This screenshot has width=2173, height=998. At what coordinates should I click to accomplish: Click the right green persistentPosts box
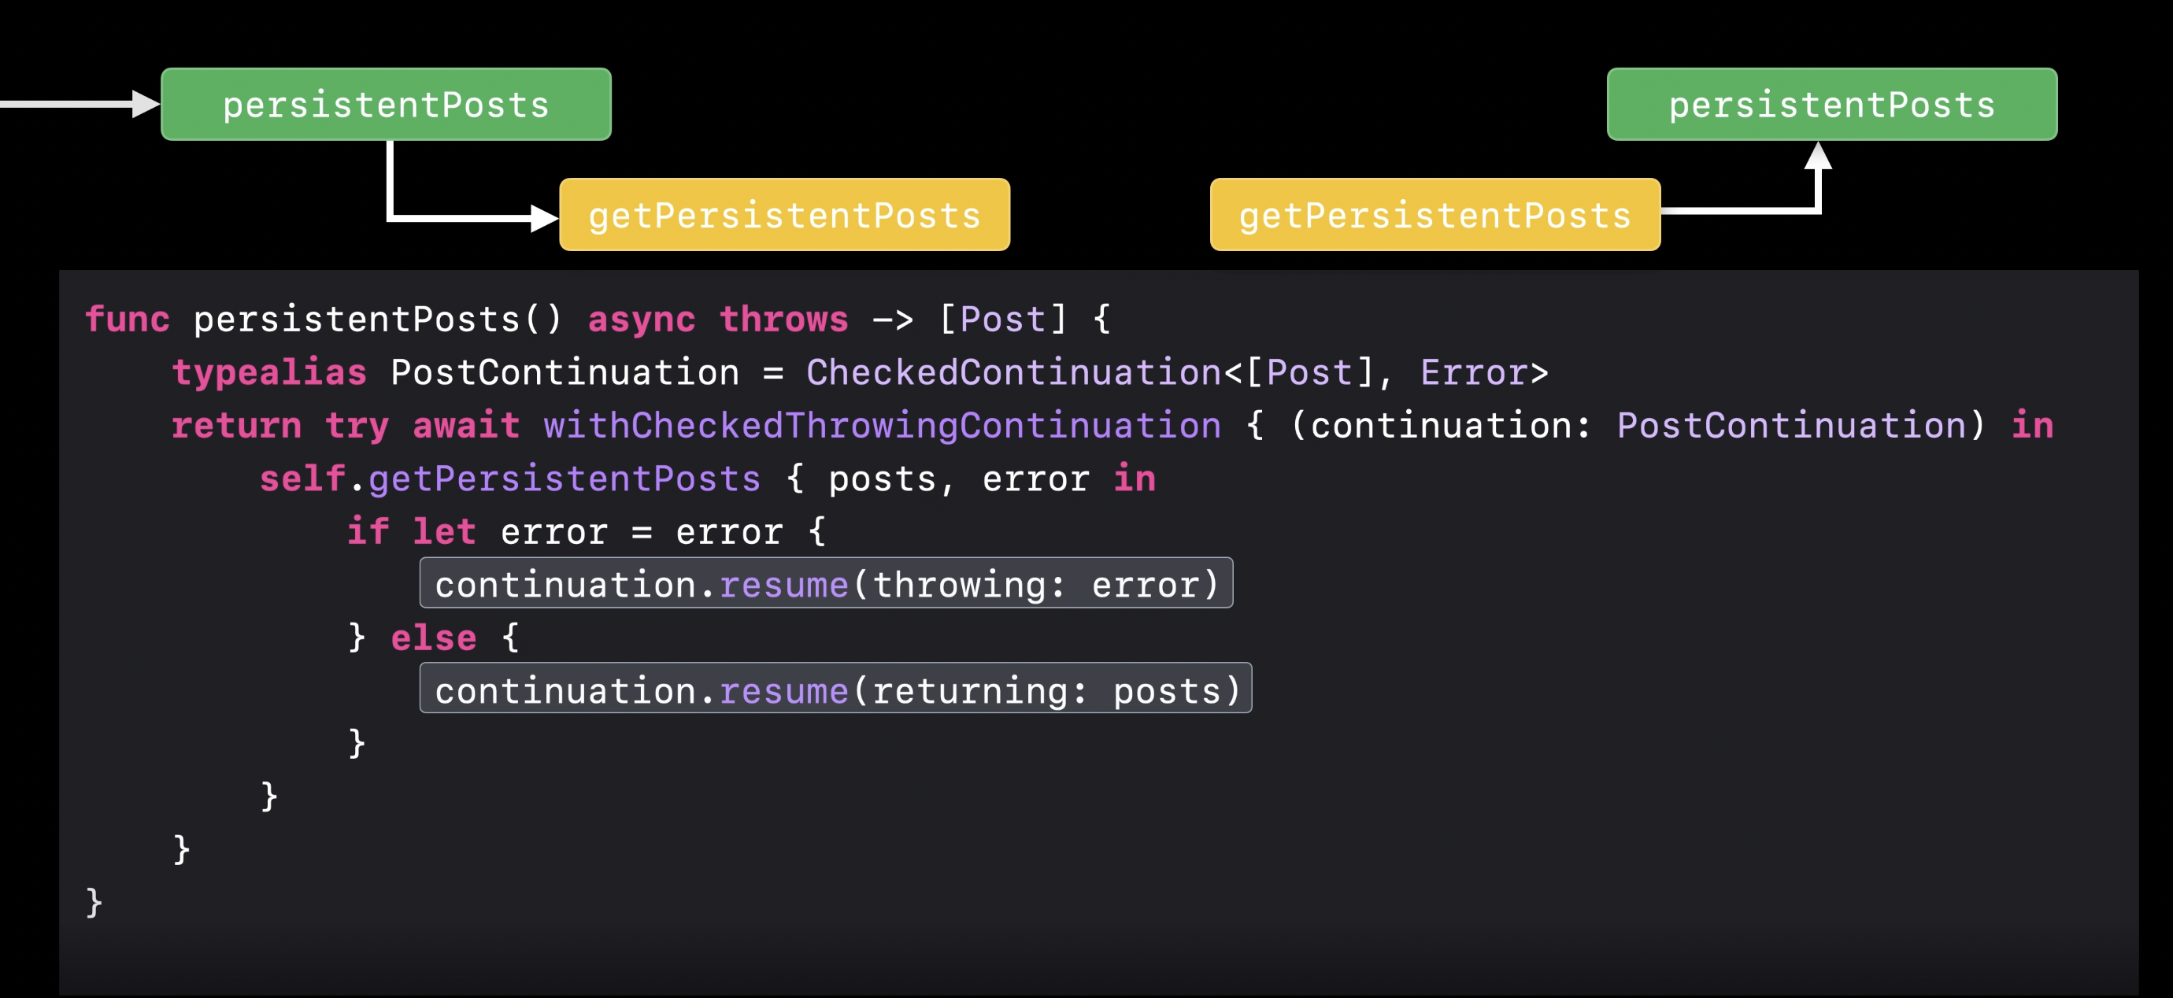(1831, 105)
